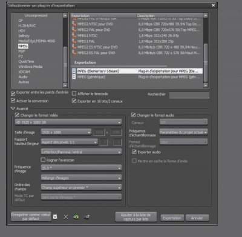Viewport: 242px width, 237px height.
Task: Open the Mélange d'images dropdown
Action: click(82, 178)
